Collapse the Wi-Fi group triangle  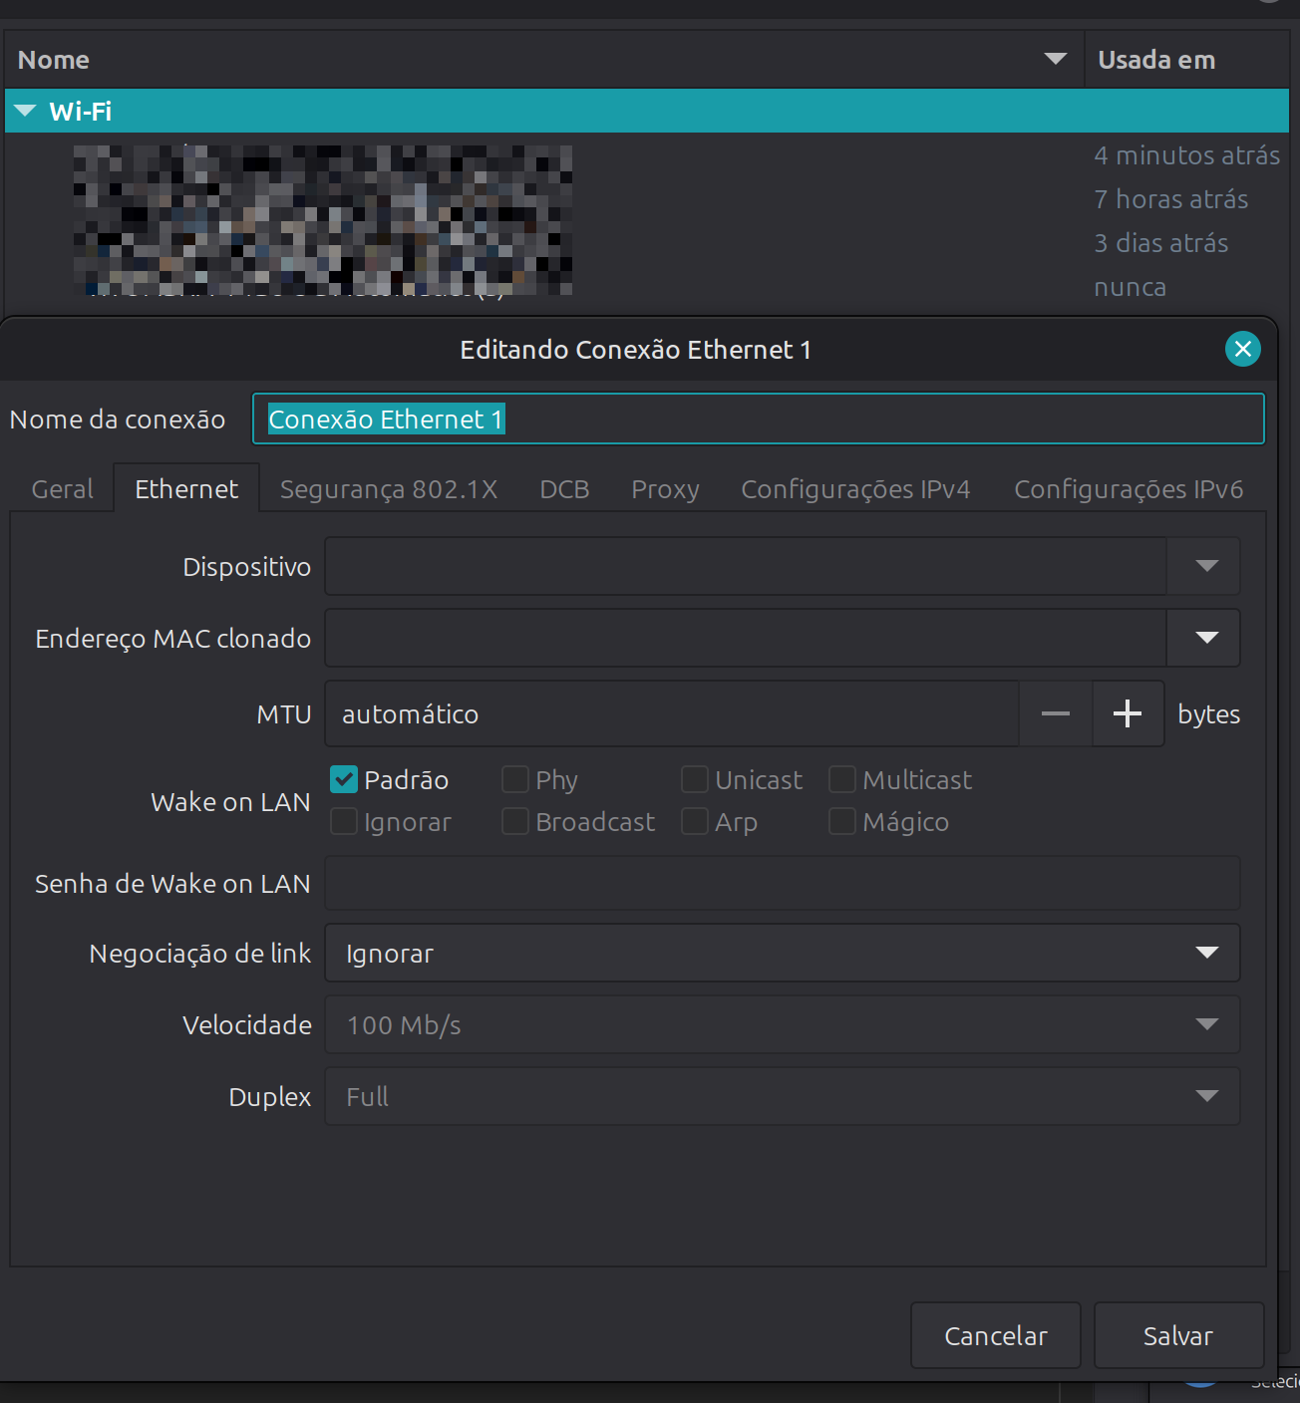coord(25,111)
